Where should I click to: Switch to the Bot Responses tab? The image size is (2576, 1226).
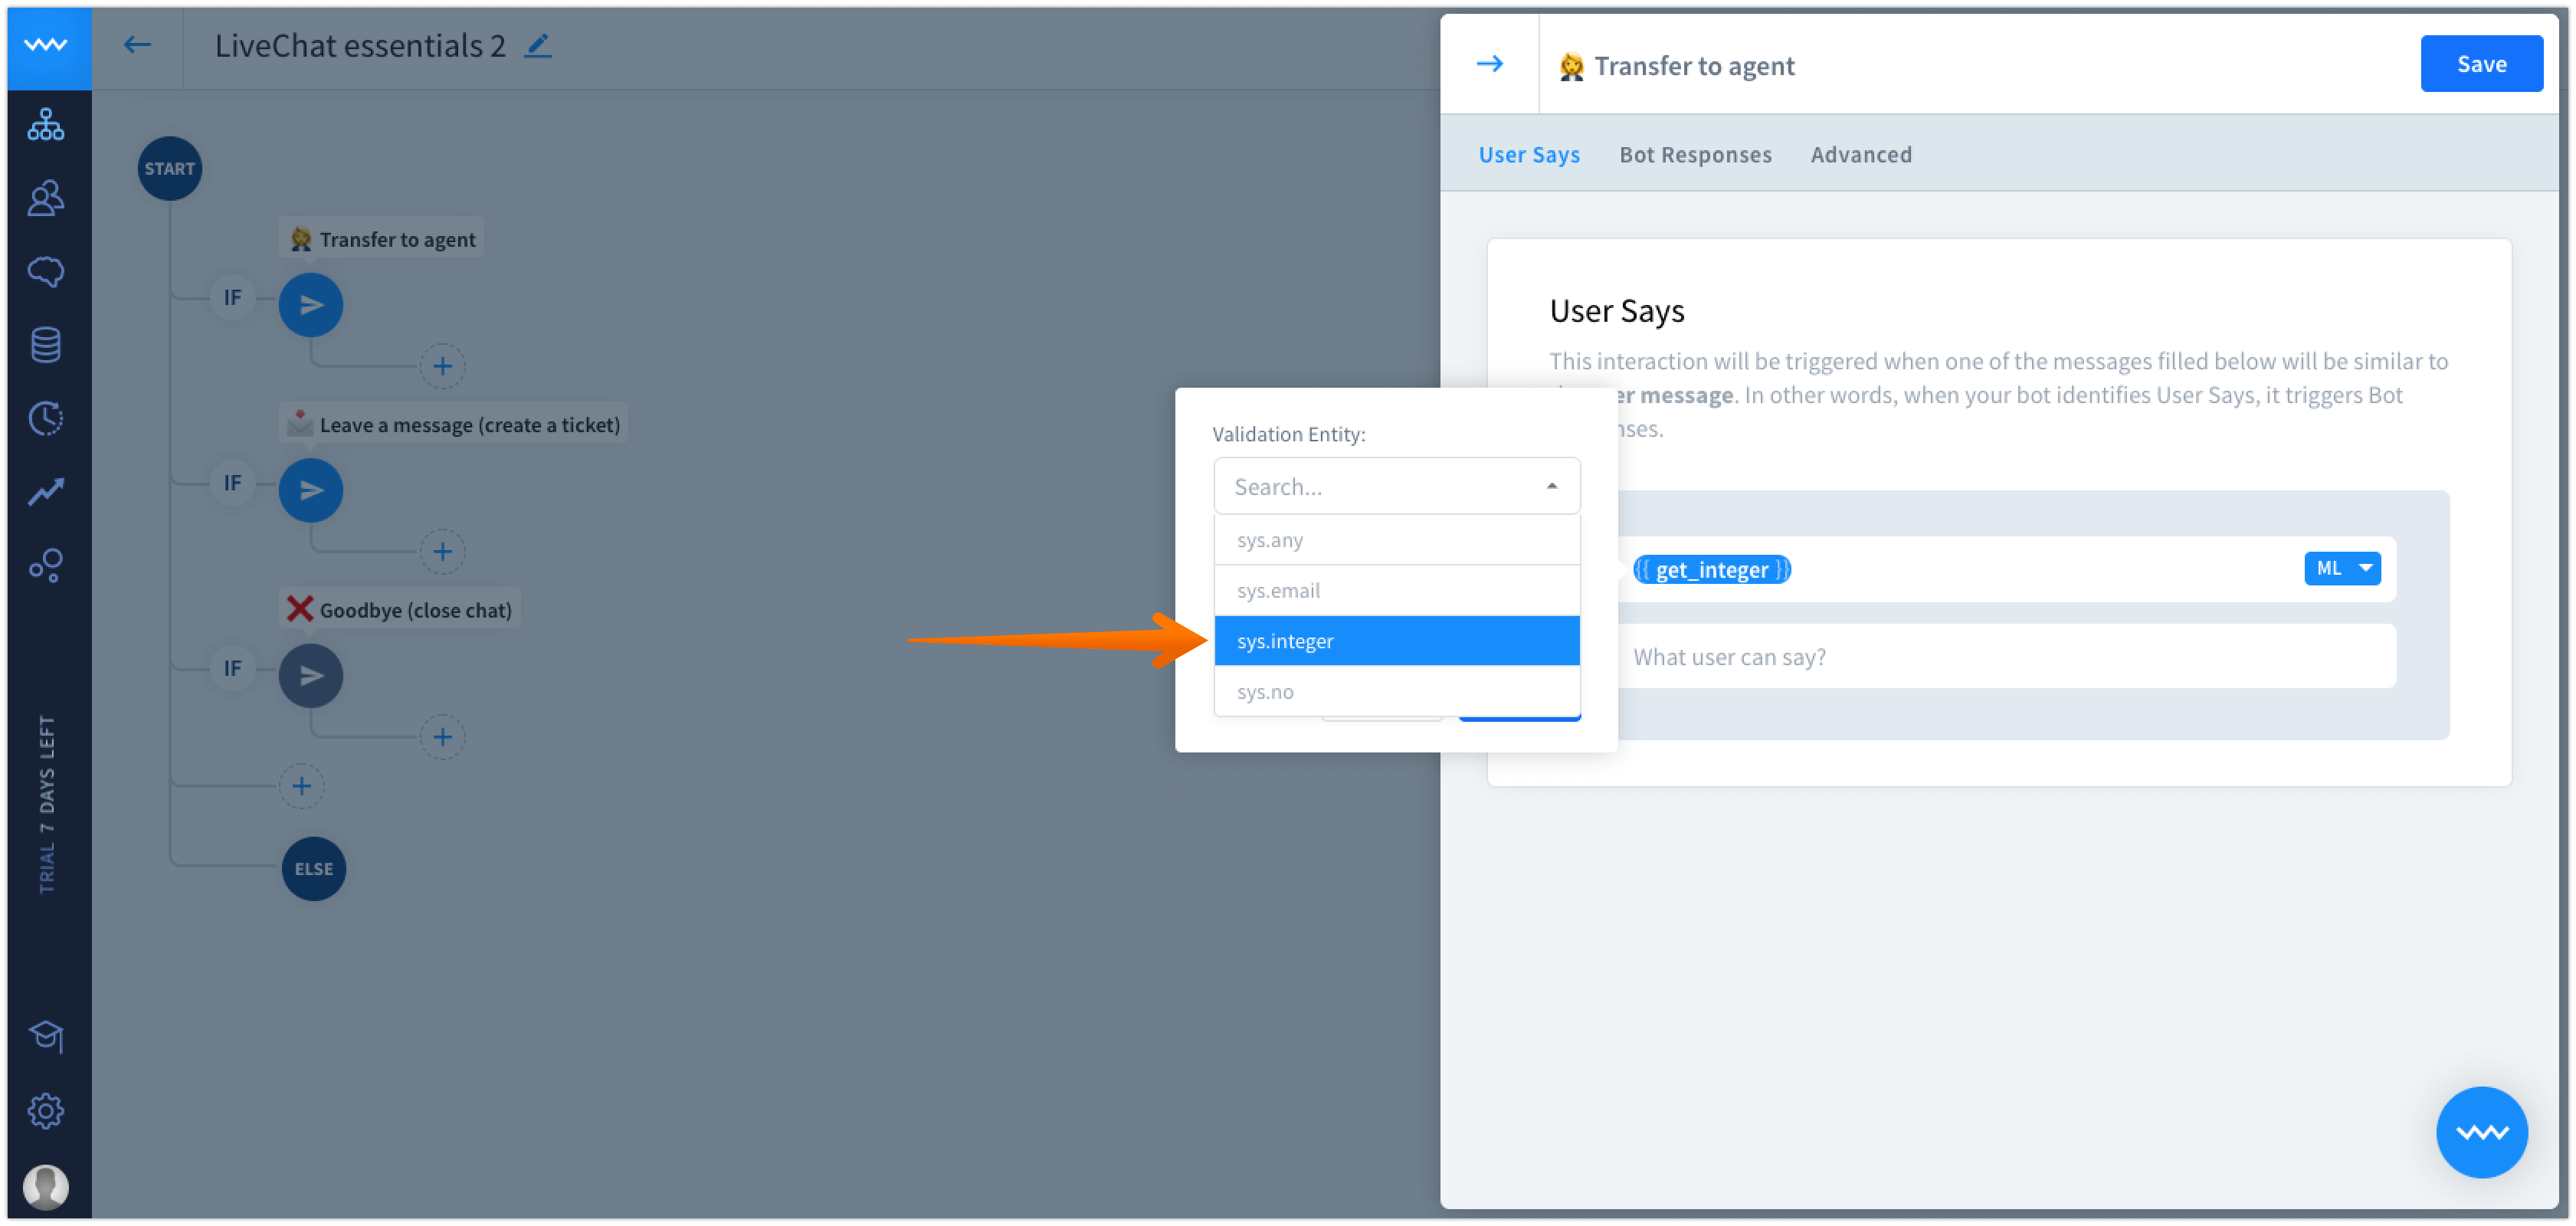click(x=1695, y=155)
